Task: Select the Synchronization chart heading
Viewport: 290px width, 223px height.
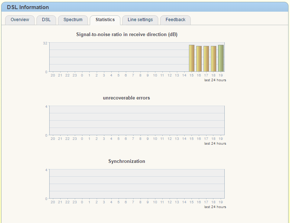Action: [x=127, y=161]
